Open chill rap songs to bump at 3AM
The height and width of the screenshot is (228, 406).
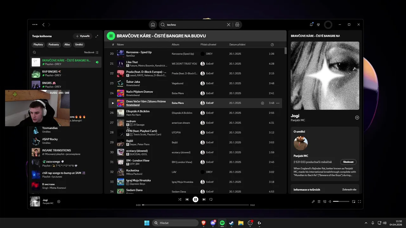[x=66, y=175]
